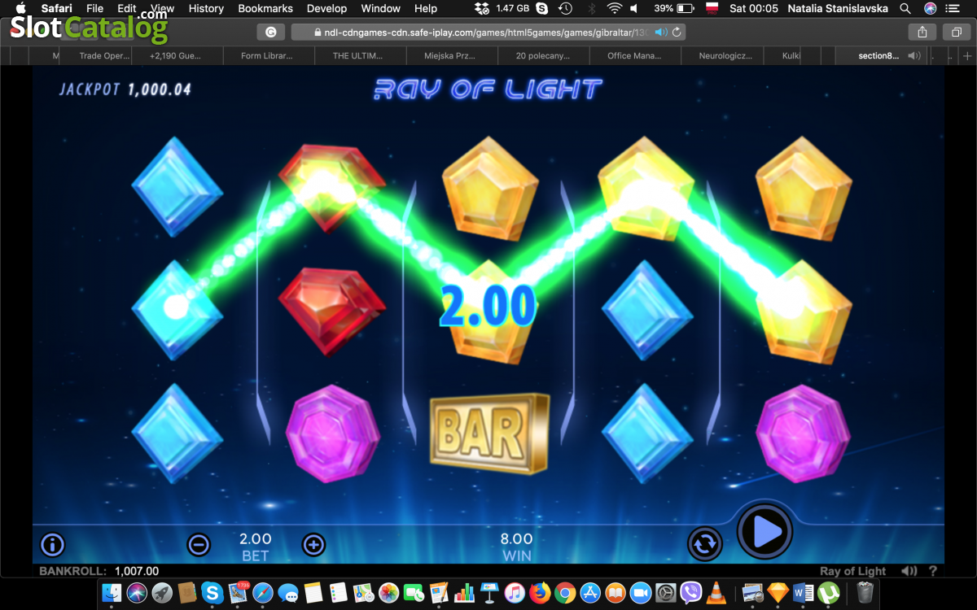977x610 pixels.
Task: Open the Develop menu
Action: point(326,8)
